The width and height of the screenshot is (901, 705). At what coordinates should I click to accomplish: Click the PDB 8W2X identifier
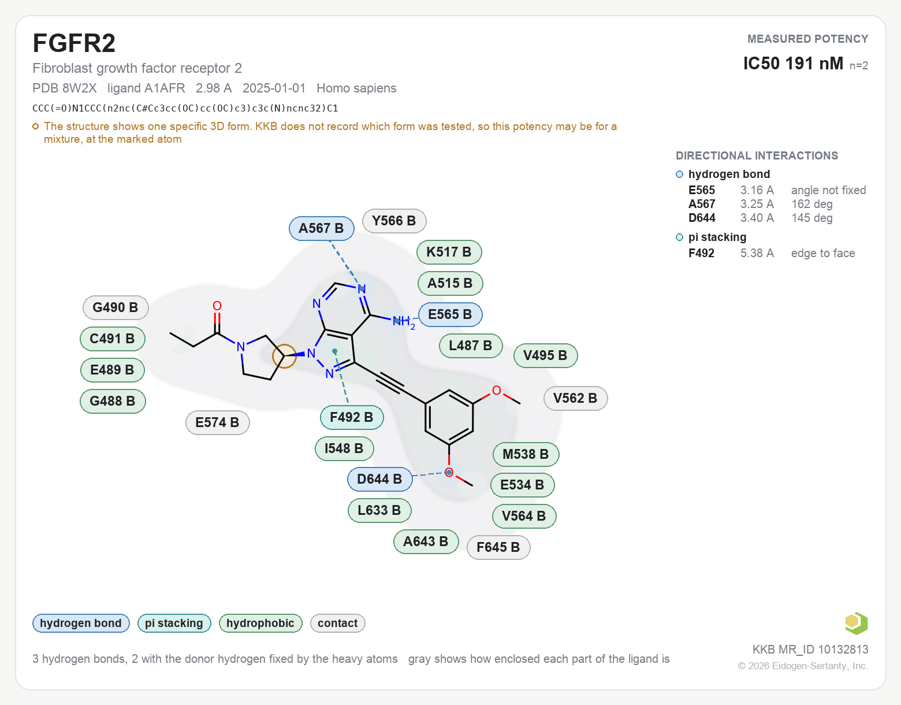tap(65, 88)
